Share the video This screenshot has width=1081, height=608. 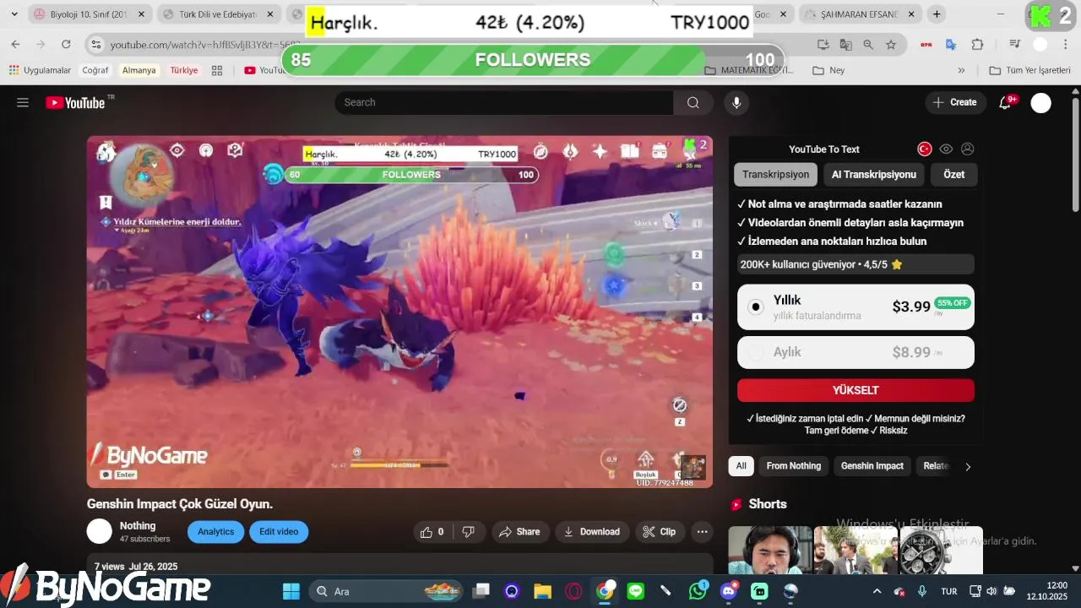click(519, 532)
